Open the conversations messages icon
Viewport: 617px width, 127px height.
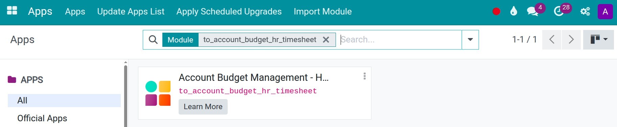(532, 12)
